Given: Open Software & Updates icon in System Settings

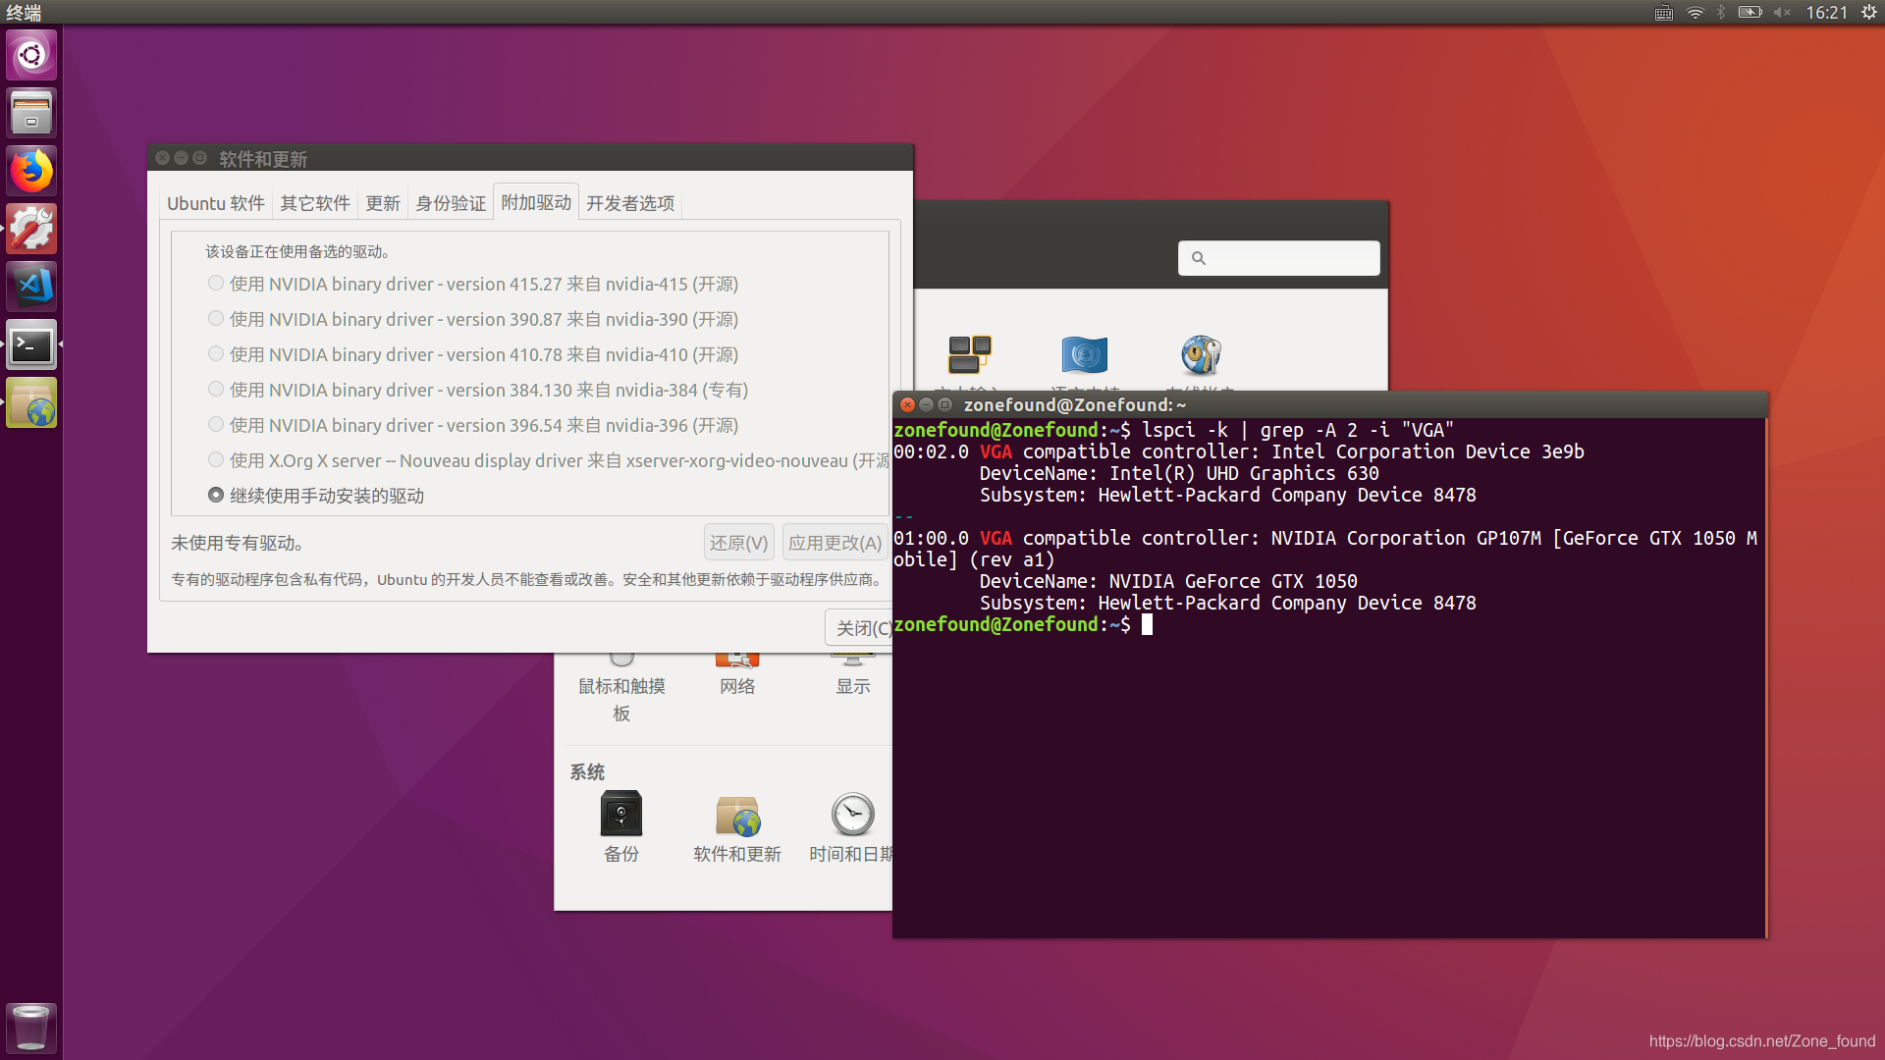Looking at the screenshot, I should pos(737,814).
